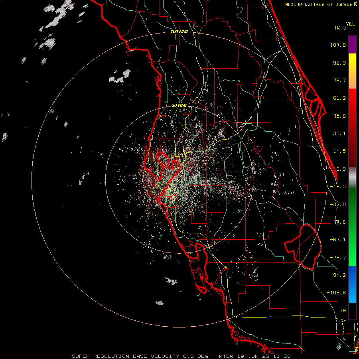Click the 50 NMI range ring label
This screenshot has height=359, width=359.
click(x=179, y=106)
